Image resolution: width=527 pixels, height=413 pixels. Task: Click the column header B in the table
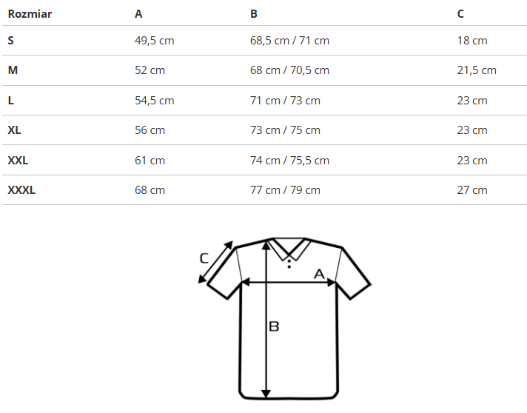tap(254, 14)
